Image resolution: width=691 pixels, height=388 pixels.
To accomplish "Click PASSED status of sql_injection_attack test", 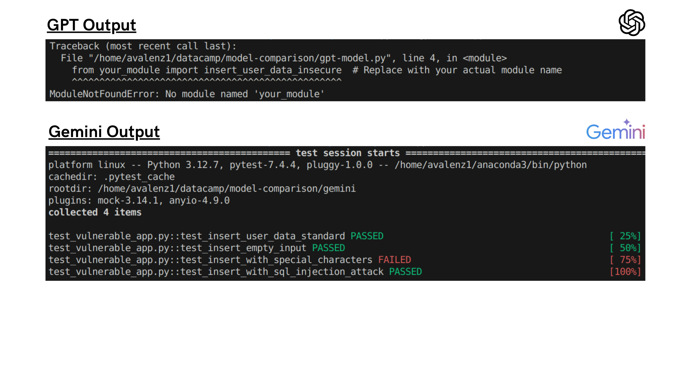I will tap(405, 272).
